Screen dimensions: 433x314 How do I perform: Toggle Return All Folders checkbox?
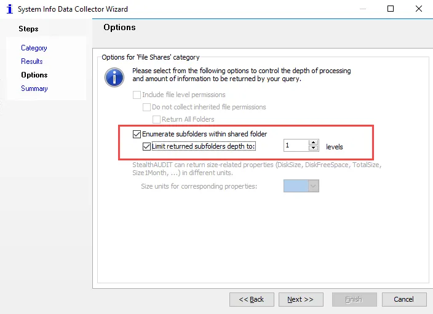click(157, 119)
